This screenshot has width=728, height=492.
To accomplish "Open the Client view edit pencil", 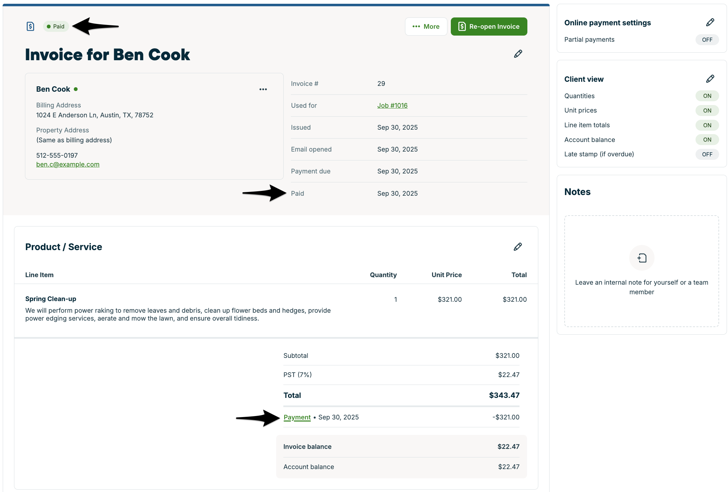I will (710, 78).
